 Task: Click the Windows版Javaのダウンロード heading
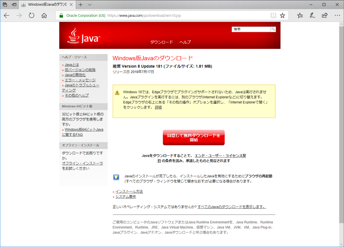point(153,58)
